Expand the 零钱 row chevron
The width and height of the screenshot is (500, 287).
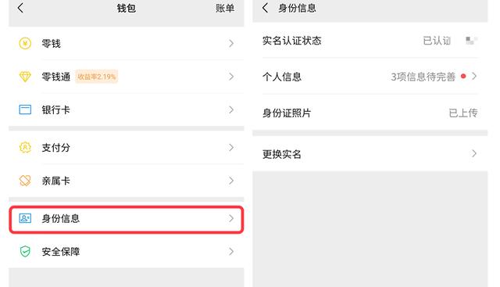coord(231,44)
